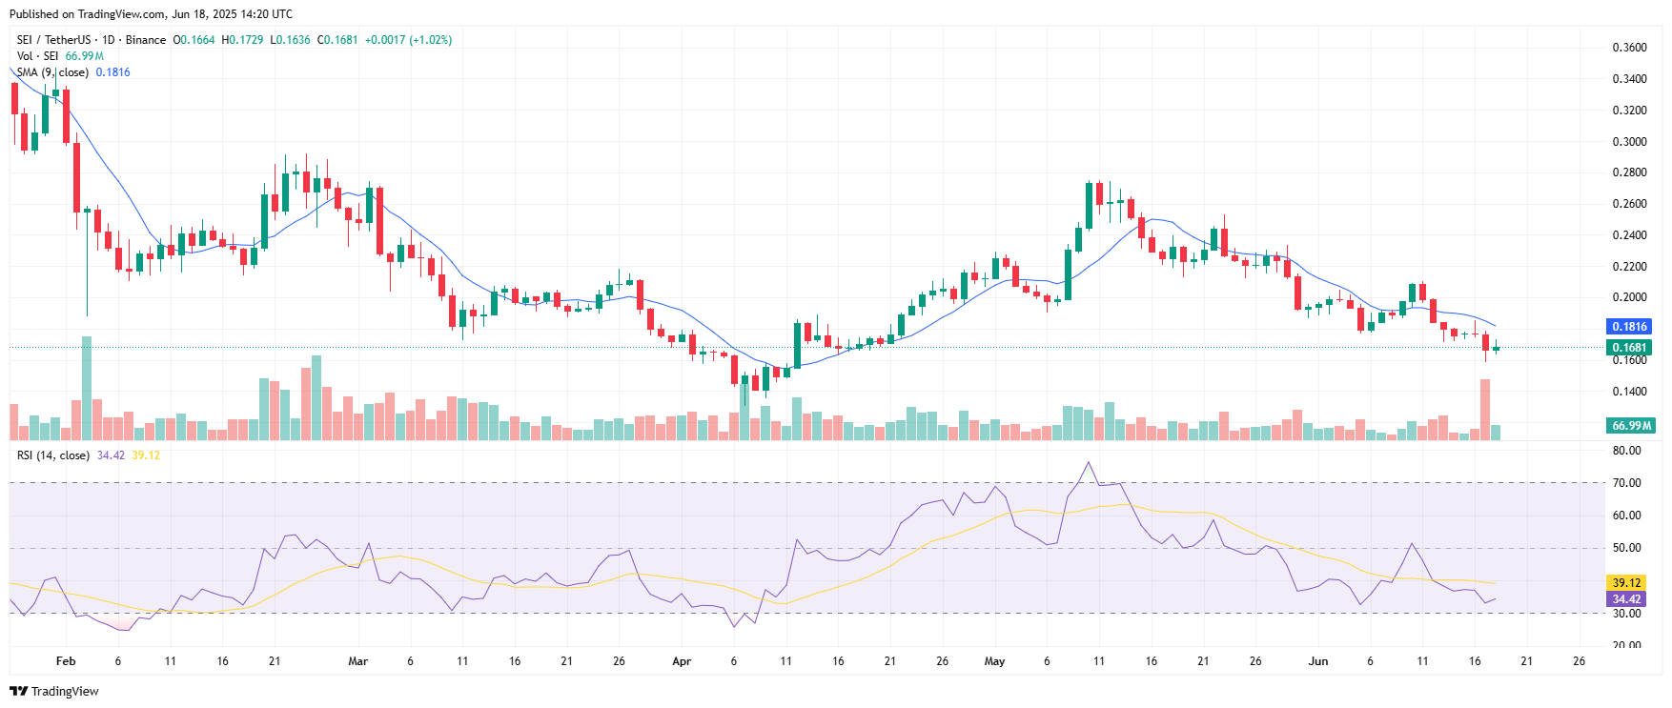Click the purple 34.42 RSI axis label
The image size is (1672, 708).
click(1626, 599)
